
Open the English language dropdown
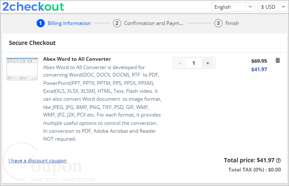tap(233, 7)
